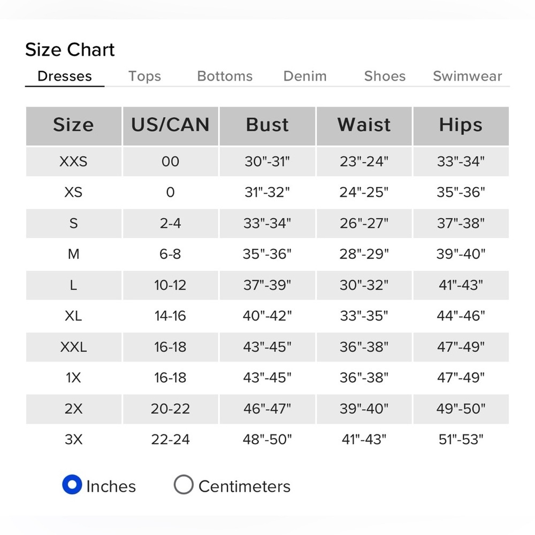Switch to the Tops tab
This screenshot has width=535, height=535.
[x=144, y=76]
